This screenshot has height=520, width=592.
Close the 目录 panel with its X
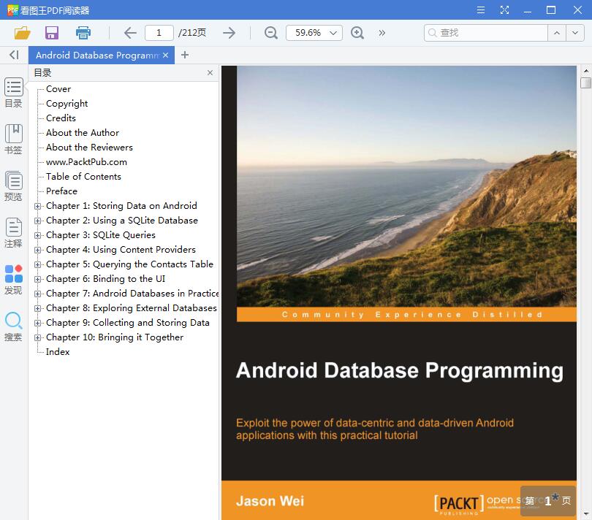coord(210,73)
